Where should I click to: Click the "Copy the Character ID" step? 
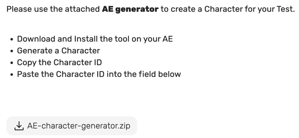[x=60, y=62]
